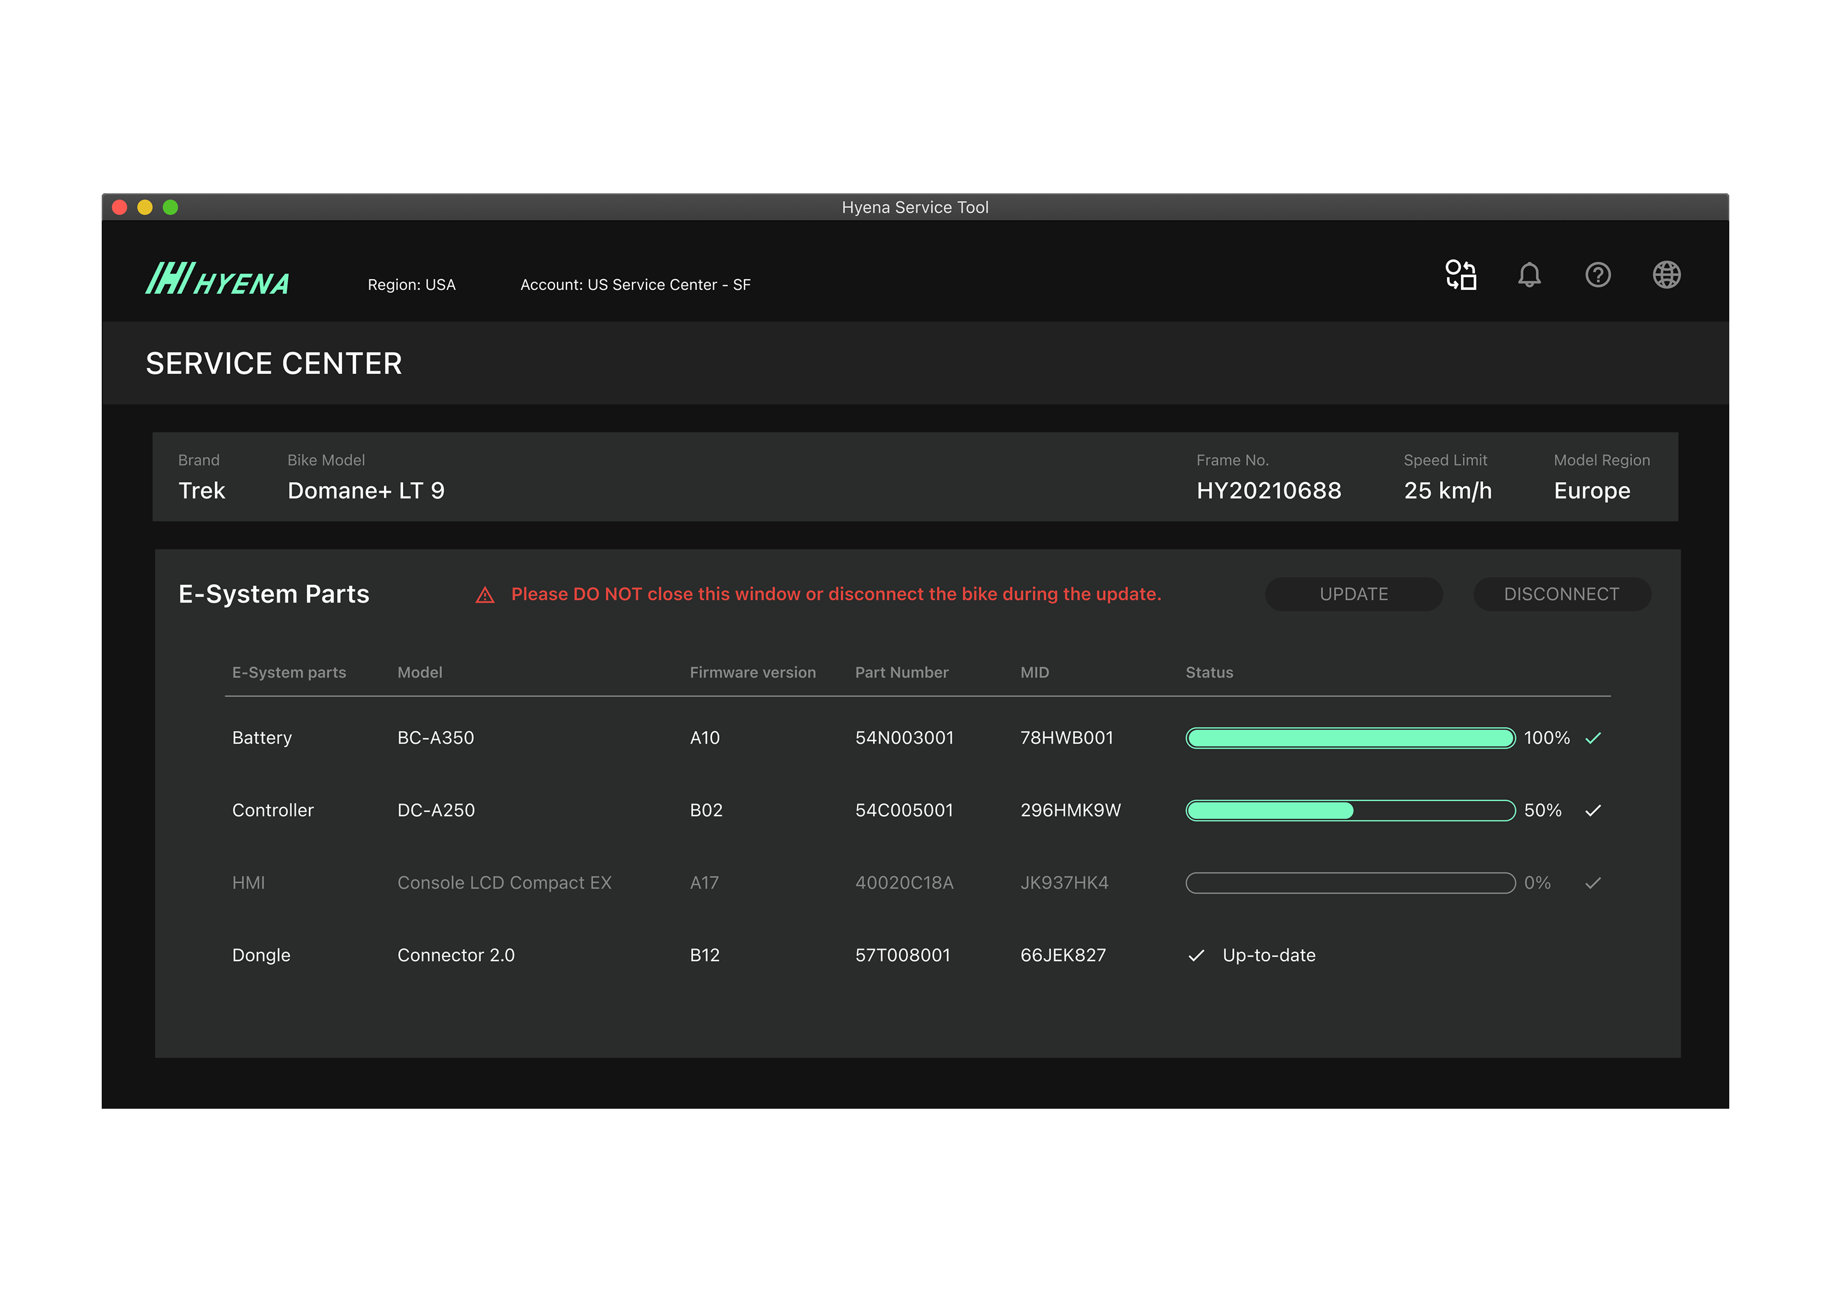This screenshot has height=1302, width=1831.
Task: Click part number 57T008001
Action: coord(903,956)
